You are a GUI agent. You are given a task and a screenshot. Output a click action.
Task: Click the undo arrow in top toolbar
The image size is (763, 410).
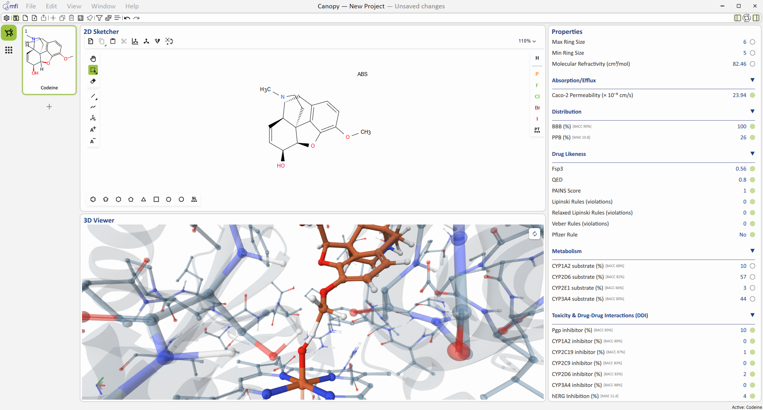click(127, 18)
